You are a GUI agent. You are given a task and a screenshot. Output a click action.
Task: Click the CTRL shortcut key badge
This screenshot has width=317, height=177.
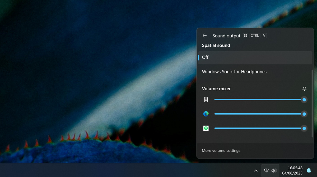coord(255,36)
